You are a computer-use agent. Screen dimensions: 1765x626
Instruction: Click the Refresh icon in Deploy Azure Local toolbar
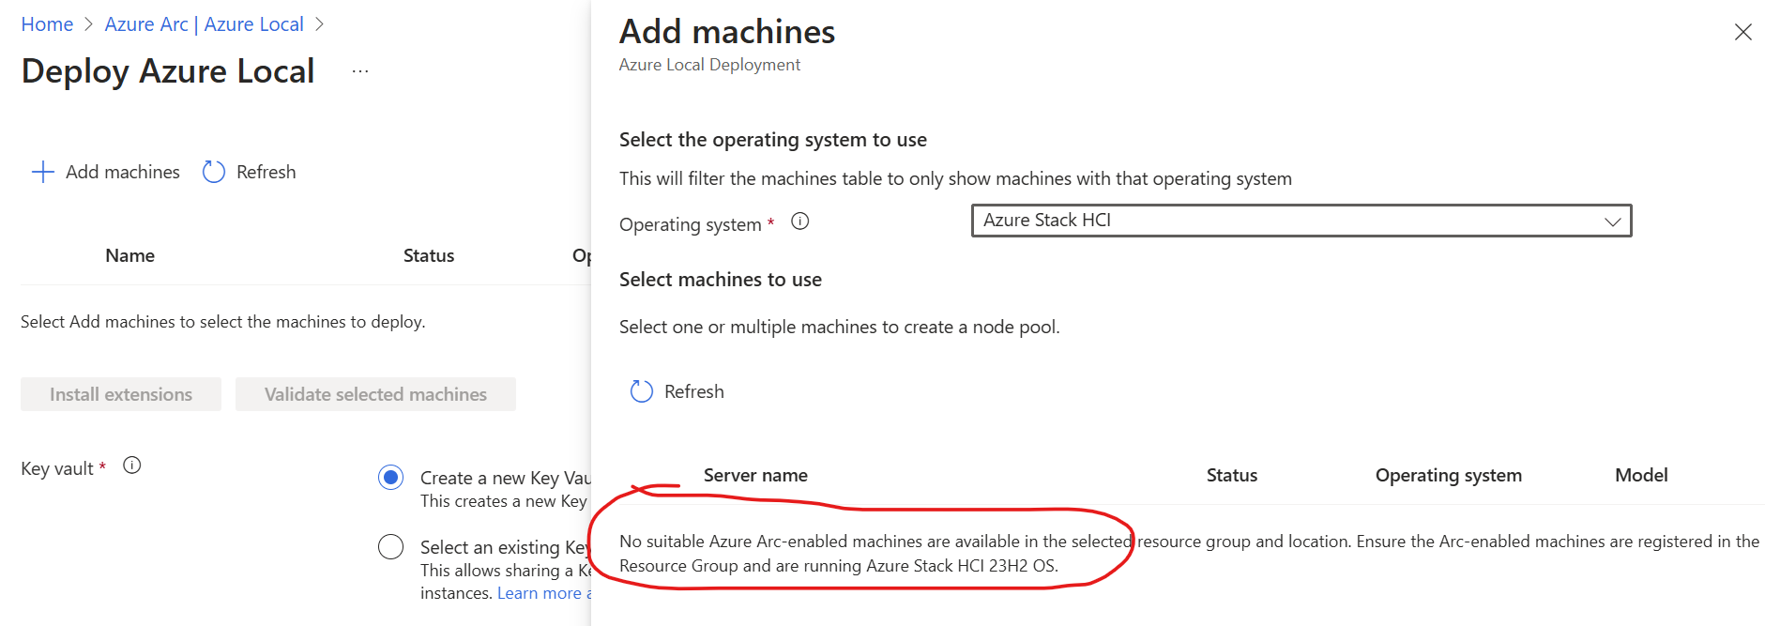tap(214, 172)
